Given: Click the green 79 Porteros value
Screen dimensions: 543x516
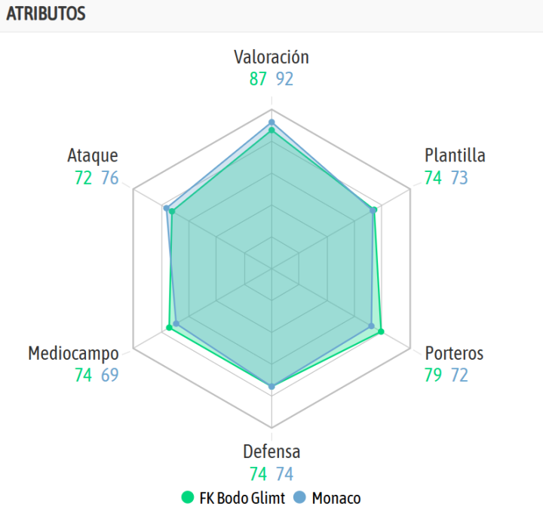Looking at the screenshot, I should (x=433, y=375).
